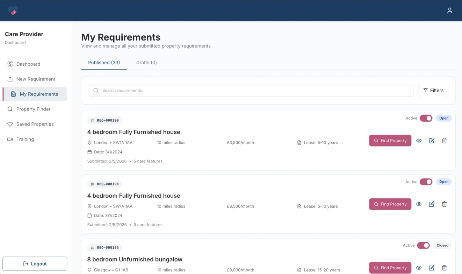Toggle Active switch for REQ-000195
Image resolution: width=462 pixels, height=274 pixels.
pos(423,245)
